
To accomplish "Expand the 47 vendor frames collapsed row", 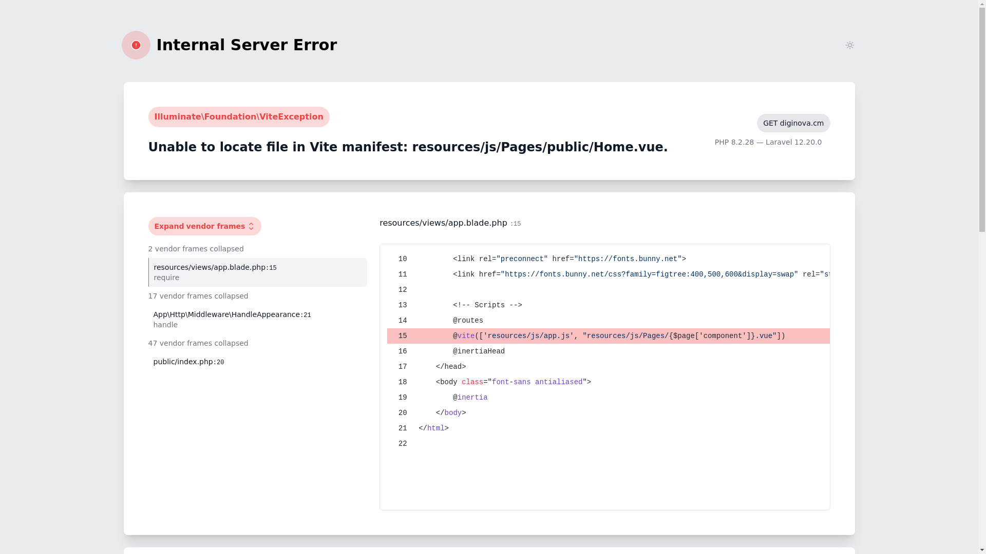I will pos(198,343).
